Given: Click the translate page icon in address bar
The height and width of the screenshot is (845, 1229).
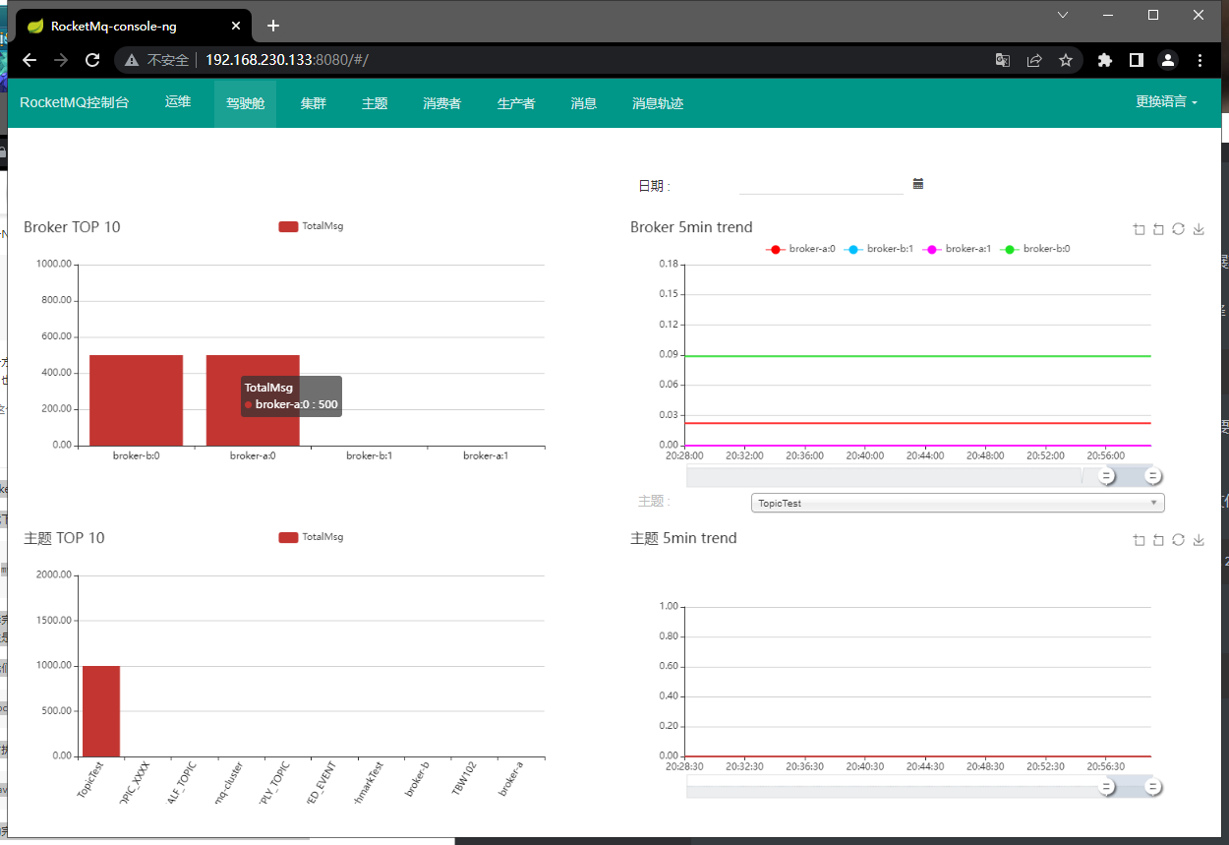Looking at the screenshot, I should pos(1003,60).
